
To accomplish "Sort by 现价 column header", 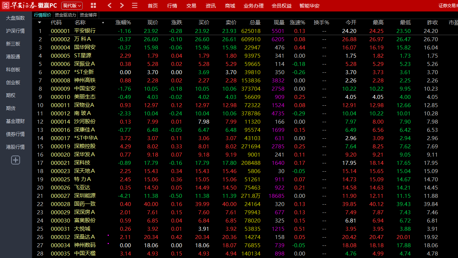I will pos(153,23).
